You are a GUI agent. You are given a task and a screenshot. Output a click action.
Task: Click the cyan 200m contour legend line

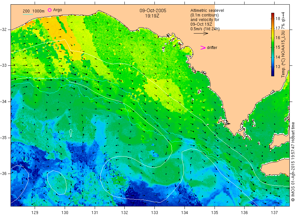[x=28, y=14]
